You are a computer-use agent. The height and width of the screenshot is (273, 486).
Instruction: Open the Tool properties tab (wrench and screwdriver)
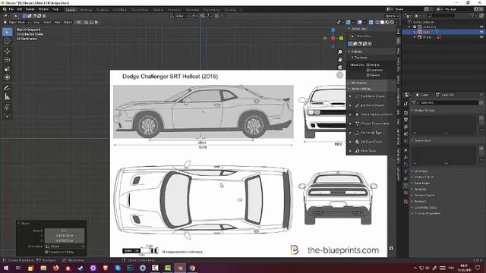(x=406, y=103)
